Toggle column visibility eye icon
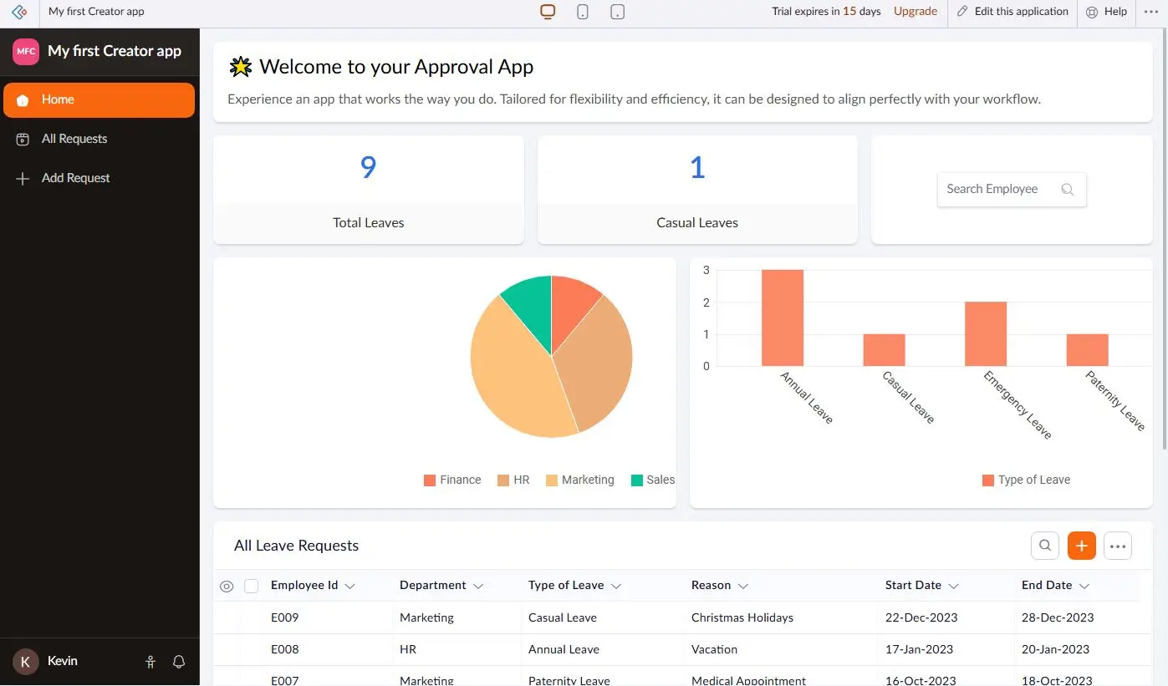The height and width of the screenshot is (686, 1168). tap(227, 586)
